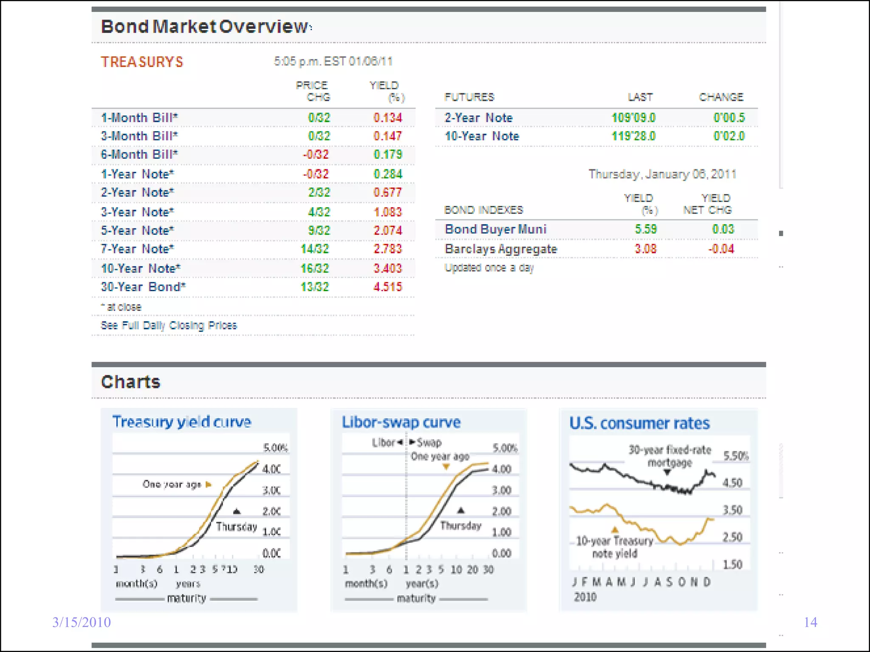Click the 10-year Treasury note yield triangle marker
Image resolution: width=870 pixels, height=652 pixels.
pyautogui.click(x=615, y=530)
